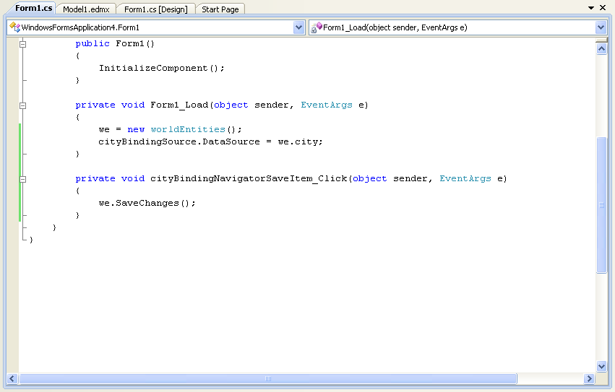Click the method icon beside Form1_Load in members box
Screen dimensions: 615x392
(317, 27)
